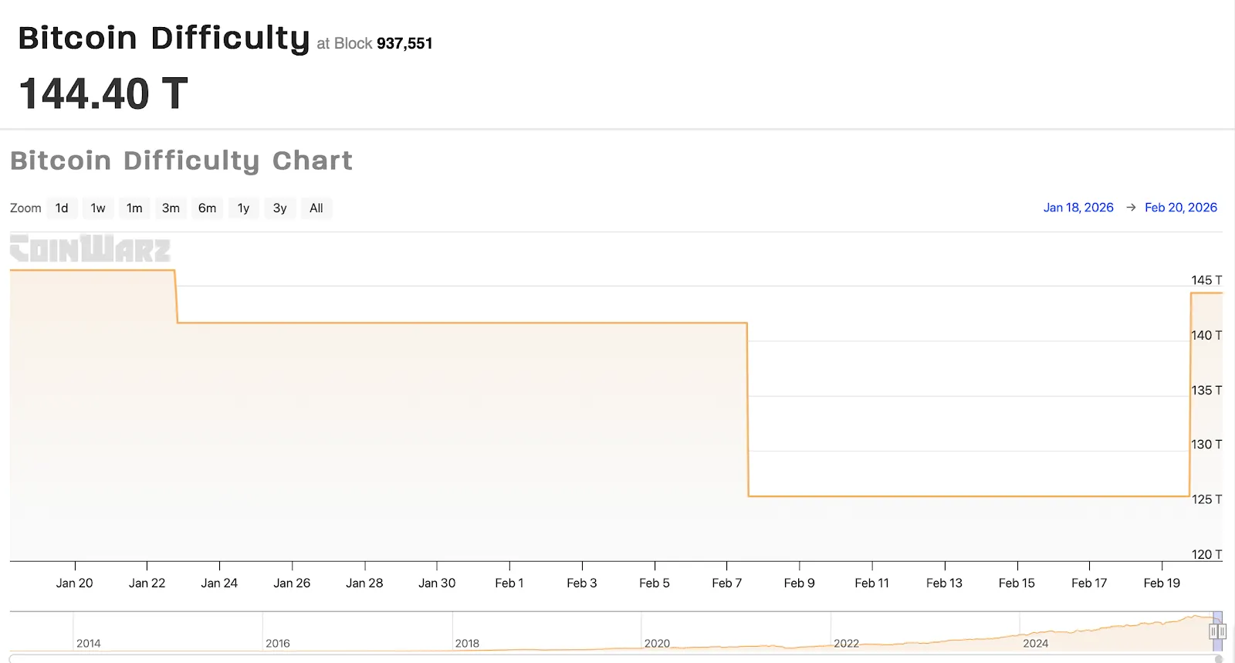Select the 3y zoom preset
The image size is (1235, 663).
coord(279,208)
